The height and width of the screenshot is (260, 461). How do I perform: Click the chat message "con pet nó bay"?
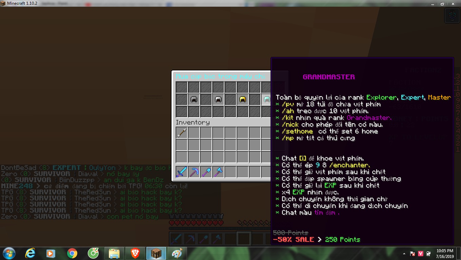133,216
